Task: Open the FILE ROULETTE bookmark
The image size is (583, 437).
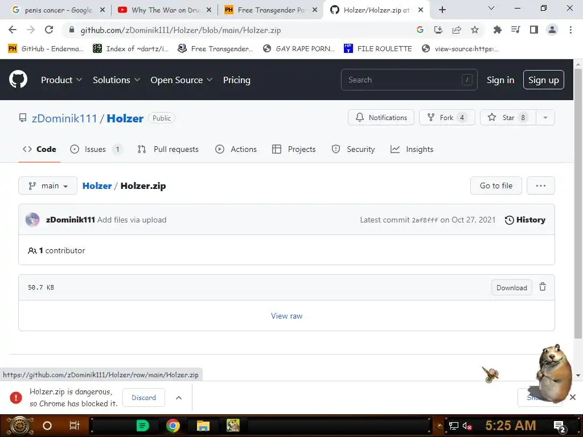Action: (x=378, y=49)
